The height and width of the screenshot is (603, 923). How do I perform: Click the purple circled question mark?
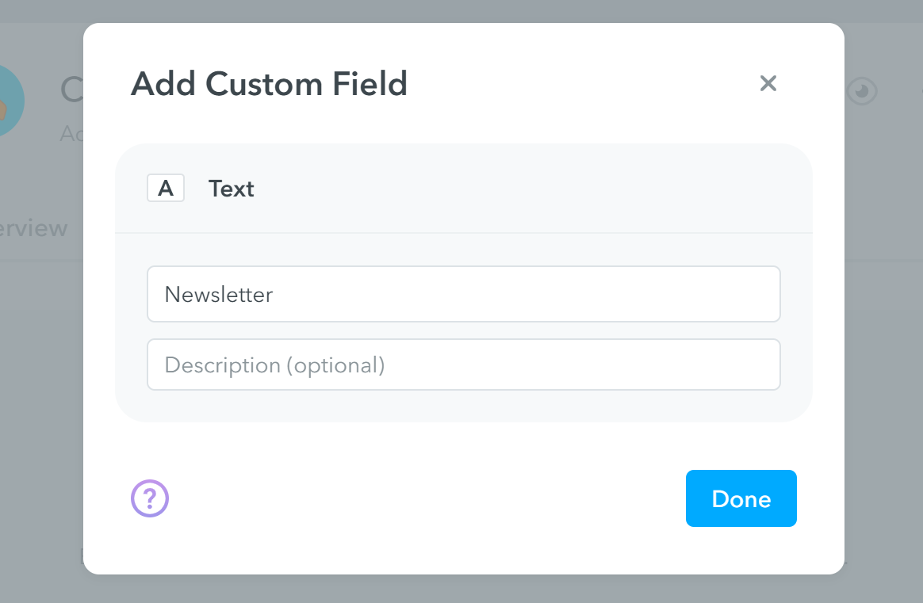(150, 498)
